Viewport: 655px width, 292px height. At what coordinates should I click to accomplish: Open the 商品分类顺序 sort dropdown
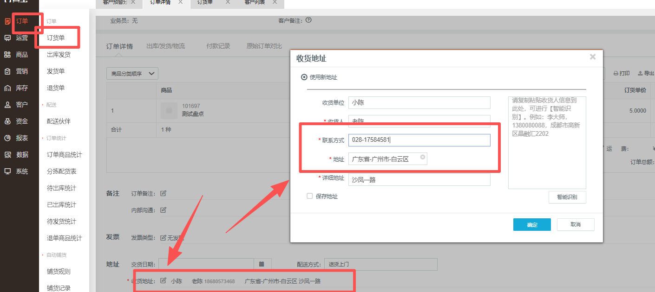pyautogui.click(x=132, y=74)
